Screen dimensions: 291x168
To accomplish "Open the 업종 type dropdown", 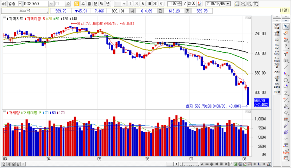I will coord(20,4).
